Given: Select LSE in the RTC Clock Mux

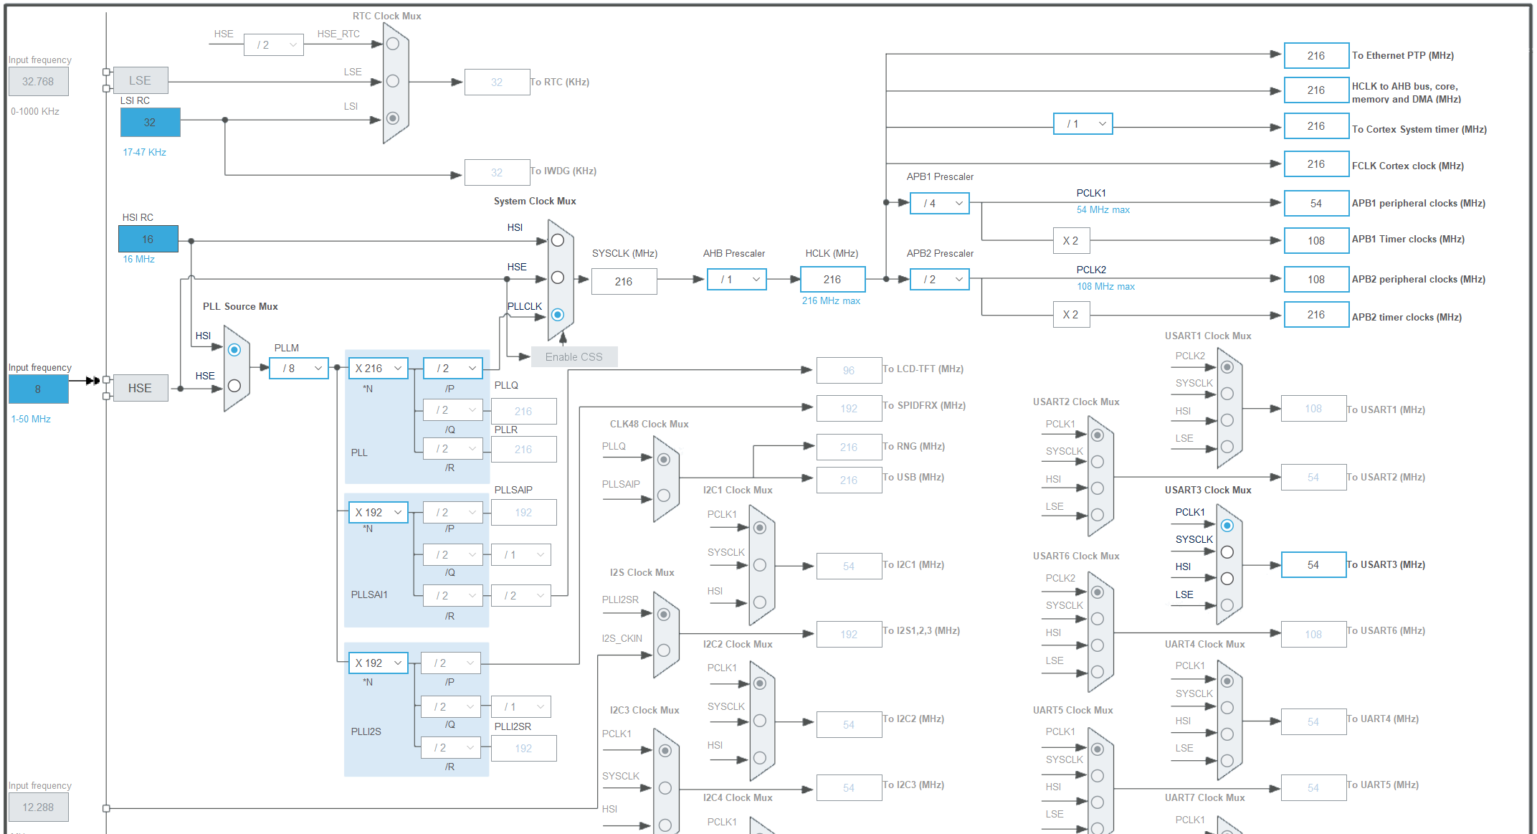Looking at the screenshot, I should [393, 81].
